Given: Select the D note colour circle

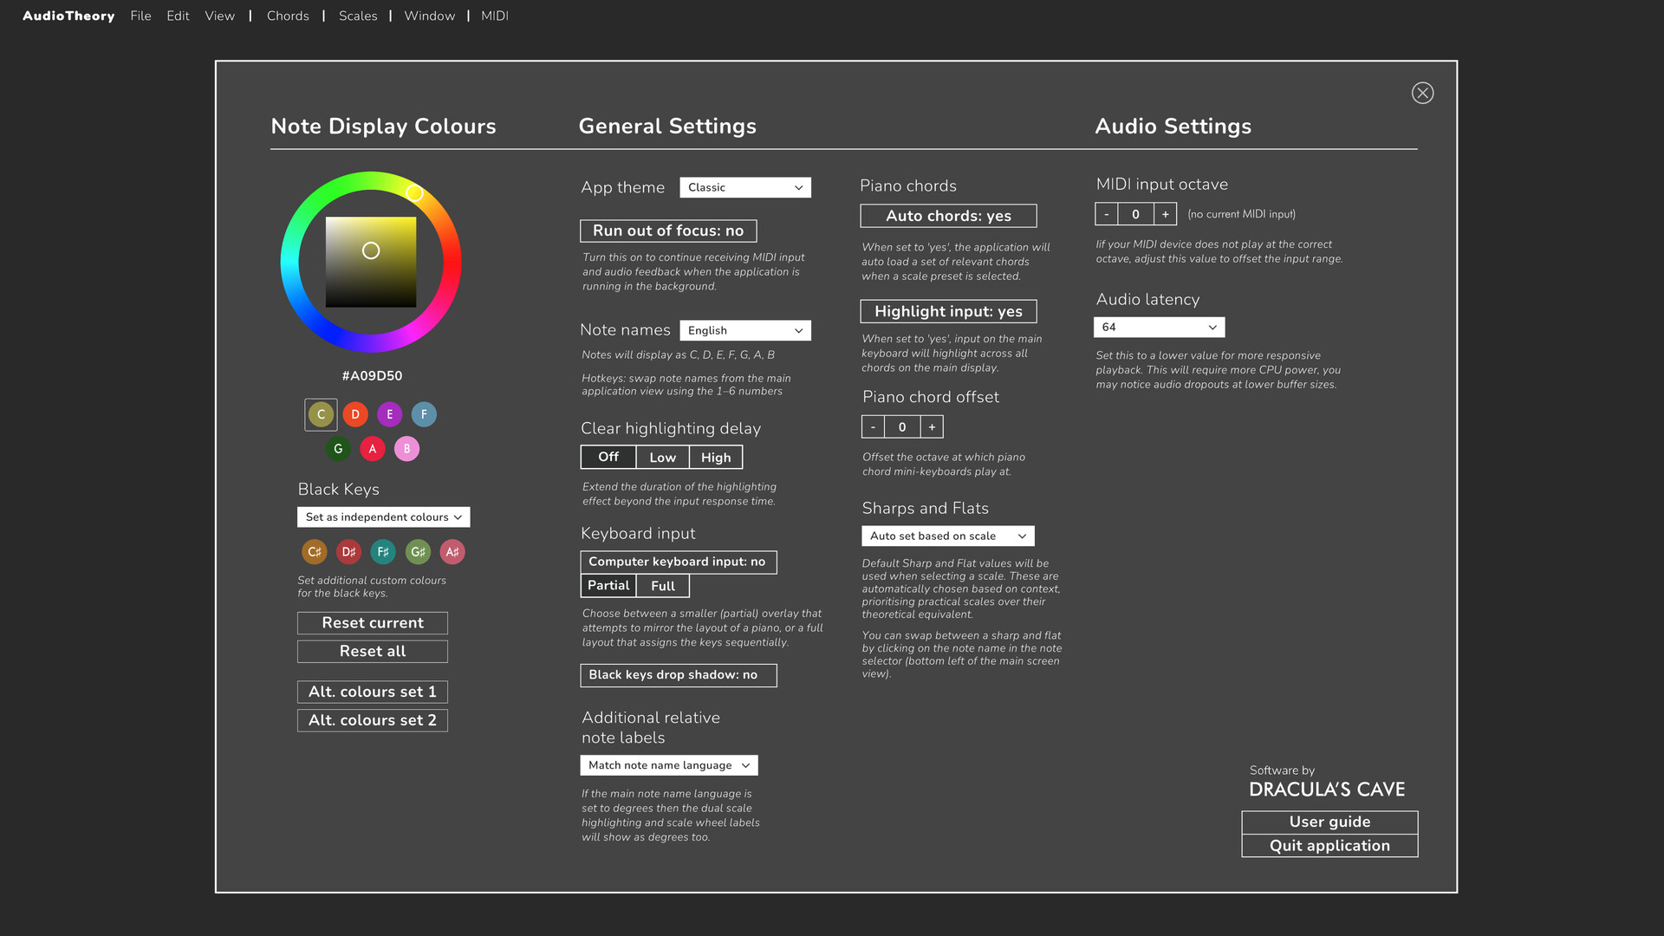Looking at the screenshot, I should point(355,414).
